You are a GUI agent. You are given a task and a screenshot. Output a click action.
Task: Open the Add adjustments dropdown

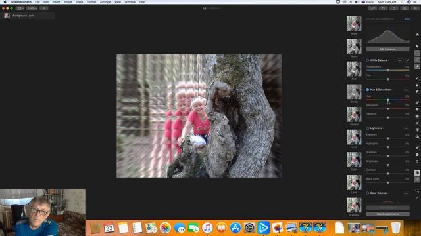(407, 19)
